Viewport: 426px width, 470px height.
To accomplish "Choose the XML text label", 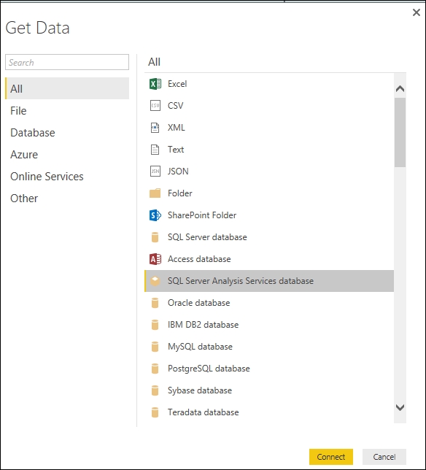I will tap(176, 128).
